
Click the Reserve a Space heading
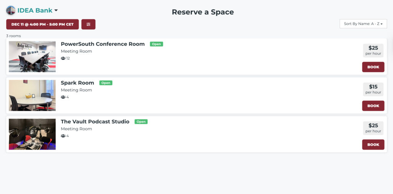tap(203, 12)
